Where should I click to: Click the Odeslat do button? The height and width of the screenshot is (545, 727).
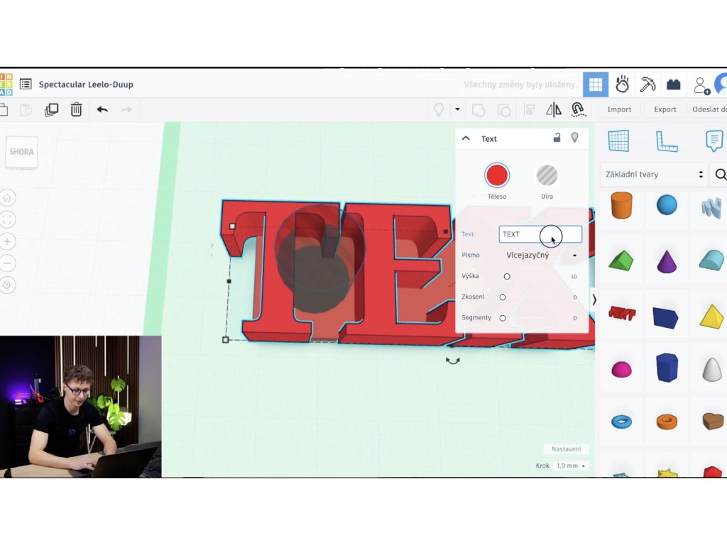tap(709, 109)
